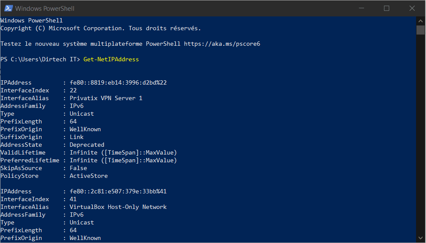Click the SkipAsSource False value
The height and width of the screenshot is (243, 426).
(78, 168)
